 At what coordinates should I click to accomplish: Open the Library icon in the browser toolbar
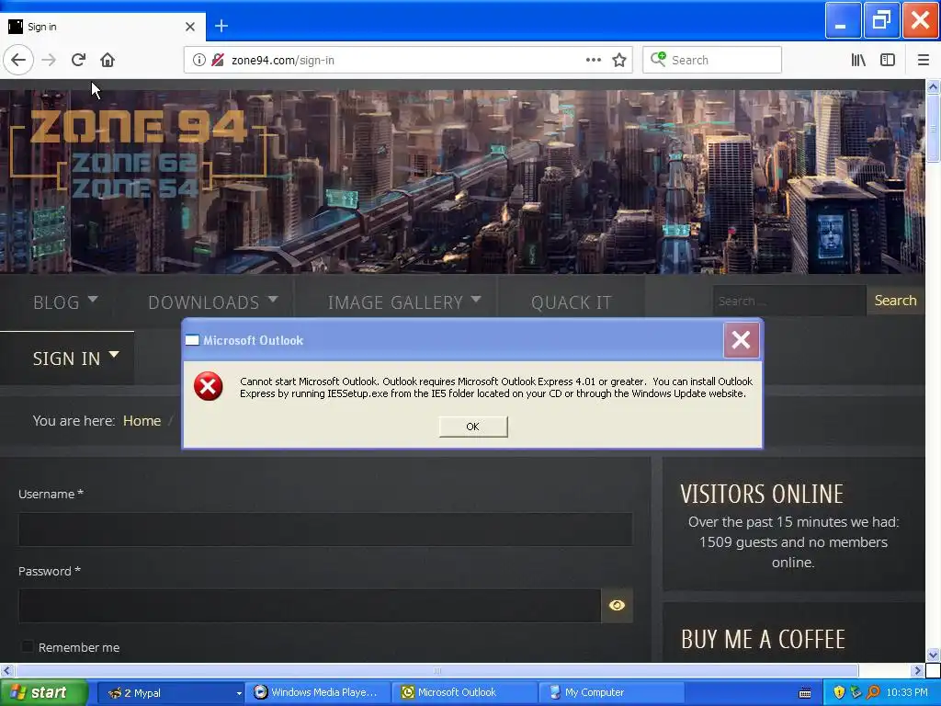point(858,60)
